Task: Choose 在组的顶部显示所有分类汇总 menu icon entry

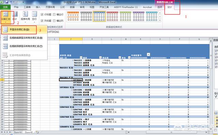Action: click(5, 46)
